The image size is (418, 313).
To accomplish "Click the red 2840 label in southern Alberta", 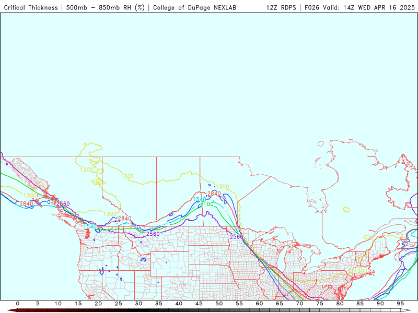I will tap(124, 219).
